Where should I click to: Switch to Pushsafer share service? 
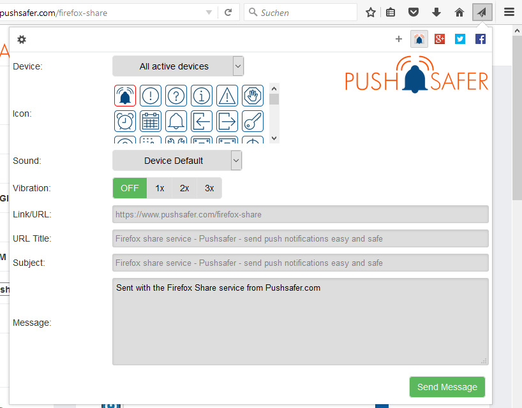coord(419,40)
